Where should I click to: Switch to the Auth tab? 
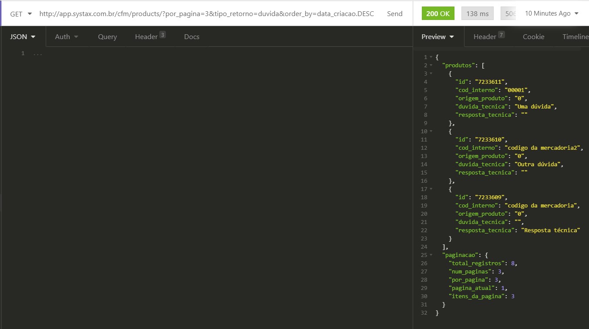tap(67, 37)
